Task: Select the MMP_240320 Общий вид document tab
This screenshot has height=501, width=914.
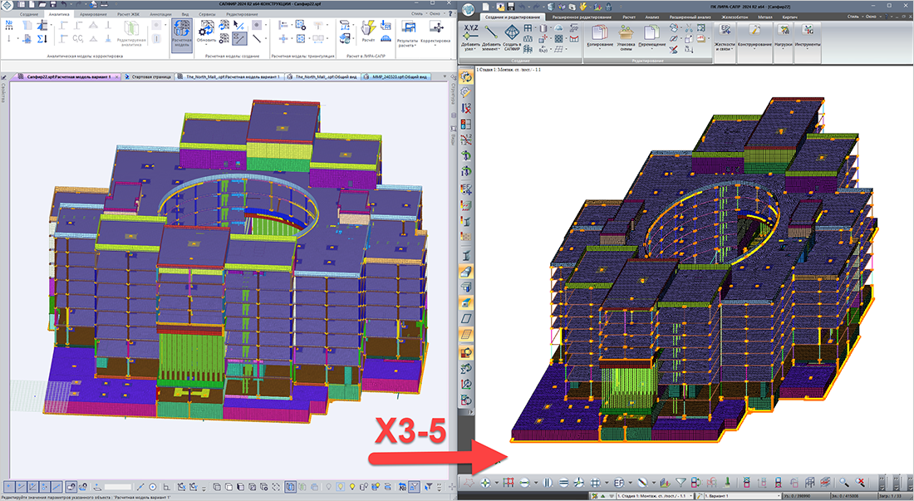Action: [x=396, y=76]
